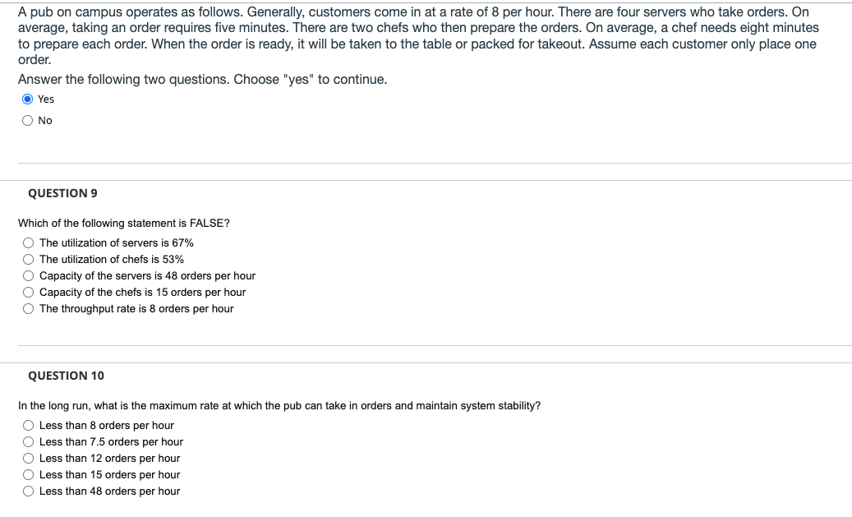The height and width of the screenshot is (517, 852).
Task: Pick Capacity of chefs is 15 orders
Action: point(28,293)
